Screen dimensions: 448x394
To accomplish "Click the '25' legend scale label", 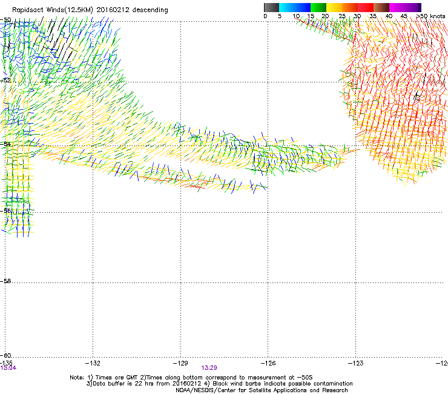I will [x=342, y=16].
